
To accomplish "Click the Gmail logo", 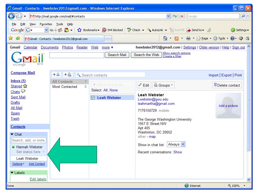I will pyautogui.click(x=27, y=59).
